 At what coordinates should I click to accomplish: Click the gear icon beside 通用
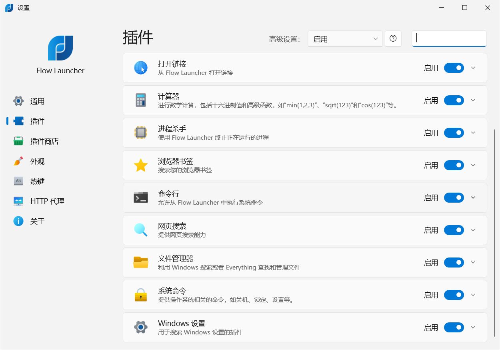(x=18, y=101)
